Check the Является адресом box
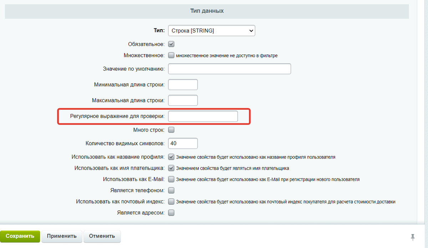This screenshot has width=428, height=248. 171,213
